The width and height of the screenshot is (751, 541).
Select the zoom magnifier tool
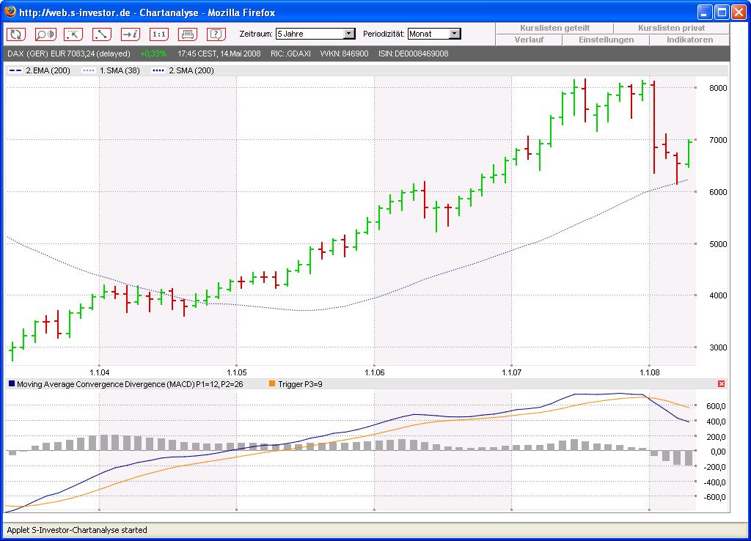point(45,34)
